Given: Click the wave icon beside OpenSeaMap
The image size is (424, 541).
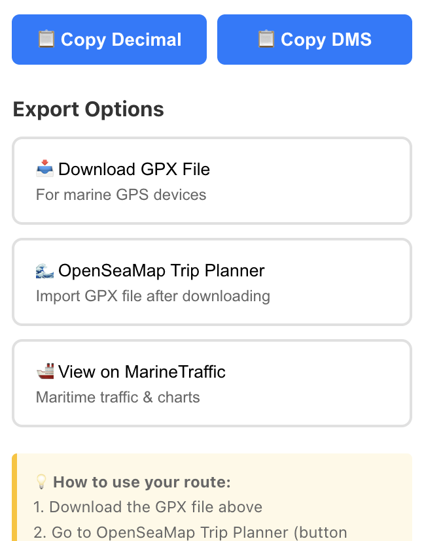Looking at the screenshot, I should pyautogui.click(x=45, y=270).
